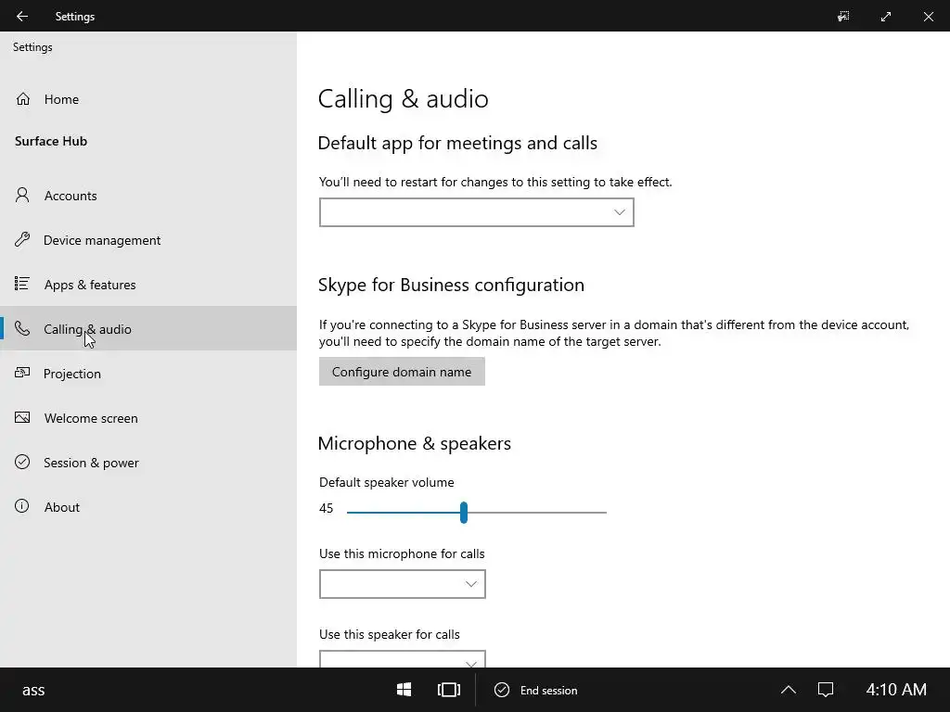Image resolution: width=950 pixels, height=712 pixels.
Task: Click the 'Settings' breadcrumb label below the title bar
Action: click(32, 47)
